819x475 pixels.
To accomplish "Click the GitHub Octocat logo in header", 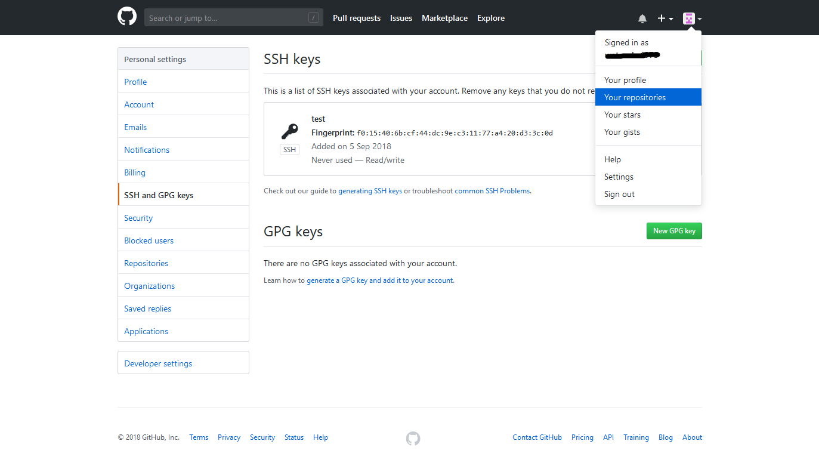I will 127,17.
